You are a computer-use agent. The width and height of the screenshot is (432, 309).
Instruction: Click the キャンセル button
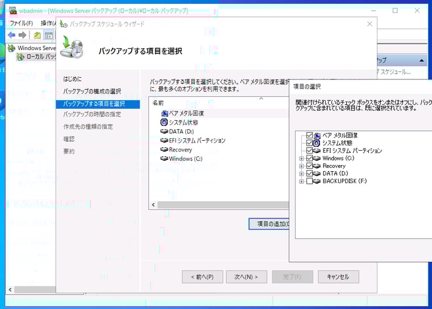(x=338, y=277)
